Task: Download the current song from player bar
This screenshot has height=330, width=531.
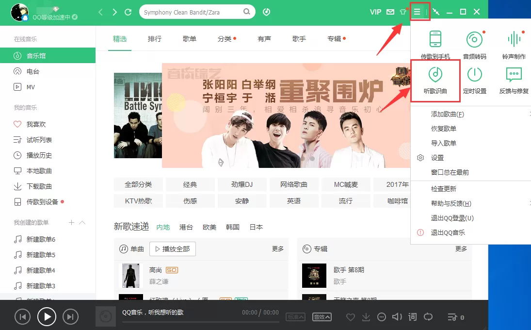Action: click(x=366, y=317)
